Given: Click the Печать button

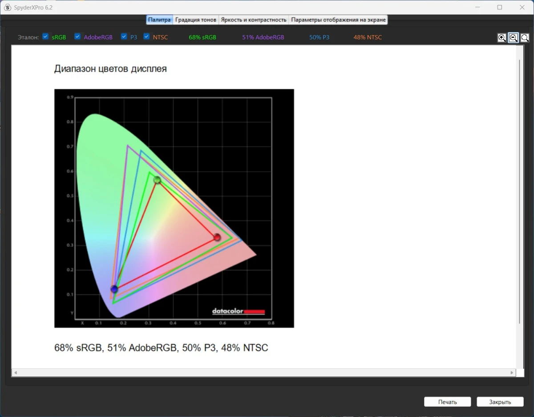Looking at the screenshot, I should pyautogui.click(x=447, y=402).
